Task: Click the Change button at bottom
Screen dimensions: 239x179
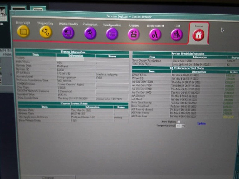Action: point(48,177)
